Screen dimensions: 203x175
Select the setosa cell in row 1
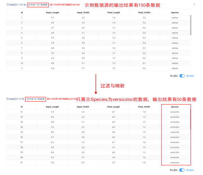[175, 18]
